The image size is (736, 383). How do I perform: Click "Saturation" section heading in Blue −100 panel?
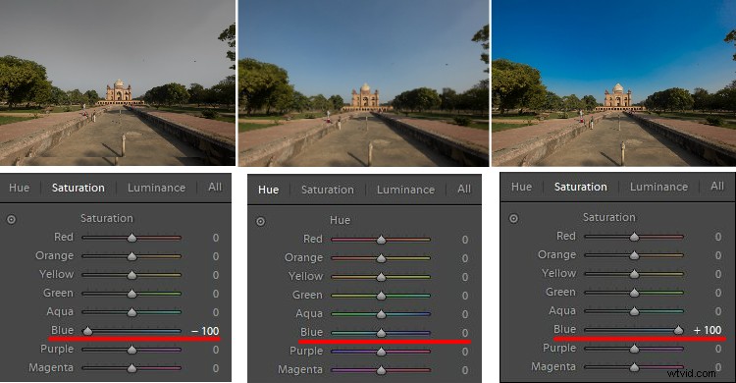(107, 218)
